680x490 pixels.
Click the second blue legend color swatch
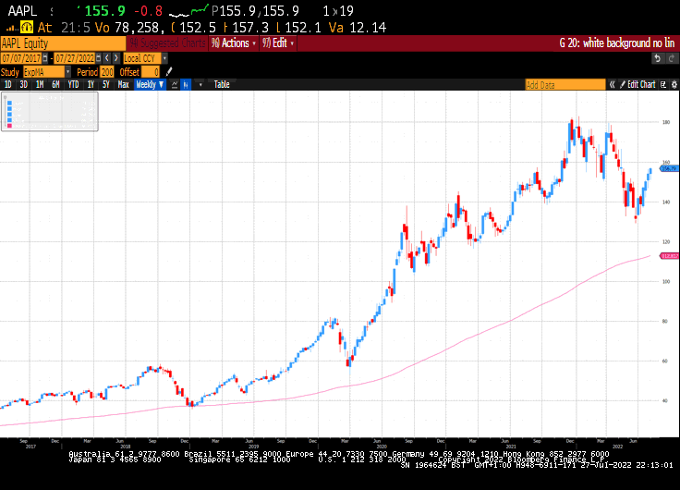click(x=9, y=109)
